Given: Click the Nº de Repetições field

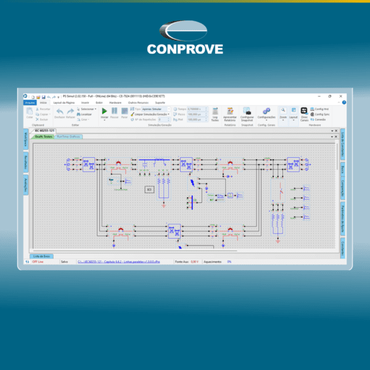Looking at the screenshot, I should 164,120.
